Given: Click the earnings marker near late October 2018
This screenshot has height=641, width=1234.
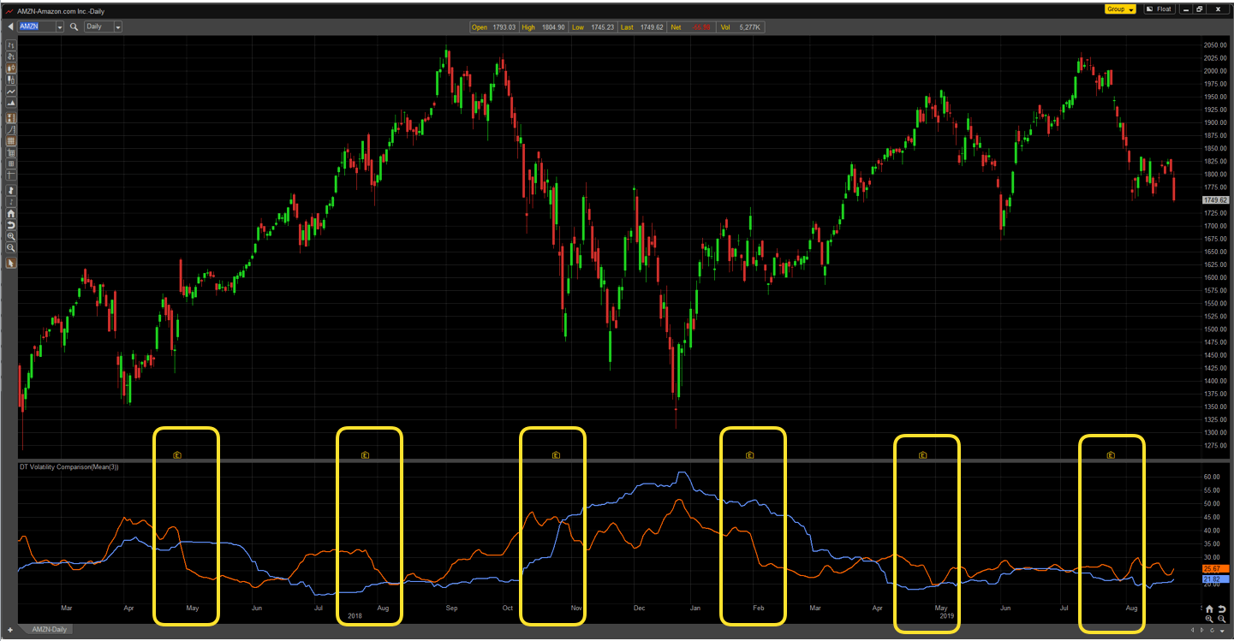Looking at the screenshot, I should tap(556, 454).
